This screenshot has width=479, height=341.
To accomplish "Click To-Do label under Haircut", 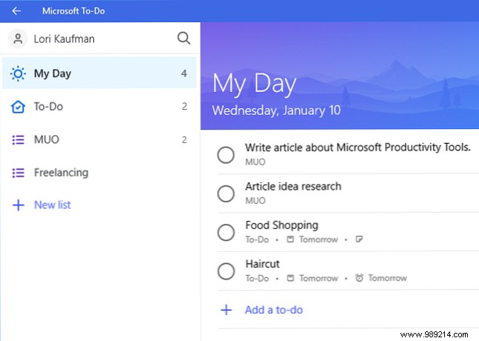I will tap(257, 278).
